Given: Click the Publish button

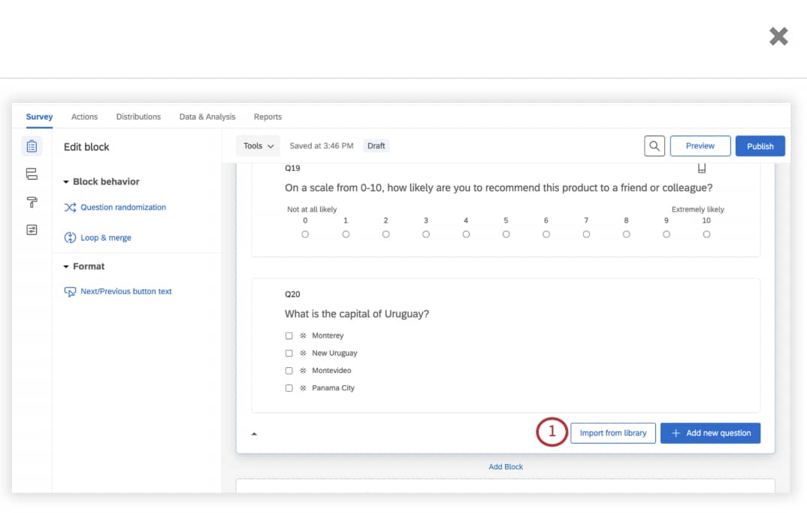Looking at the screenshot, I should (760, 146).
